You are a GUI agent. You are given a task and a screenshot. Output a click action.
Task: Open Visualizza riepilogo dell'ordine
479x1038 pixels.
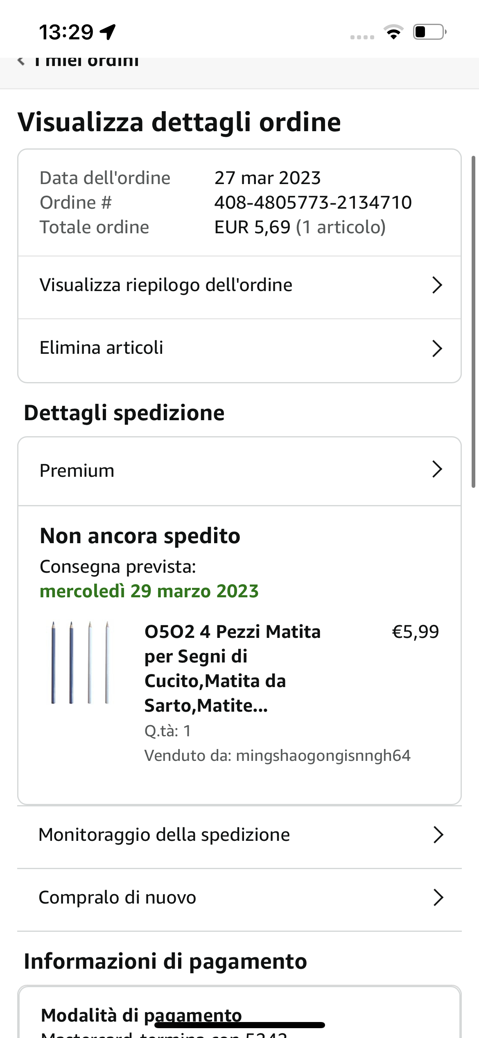(166, 285)
